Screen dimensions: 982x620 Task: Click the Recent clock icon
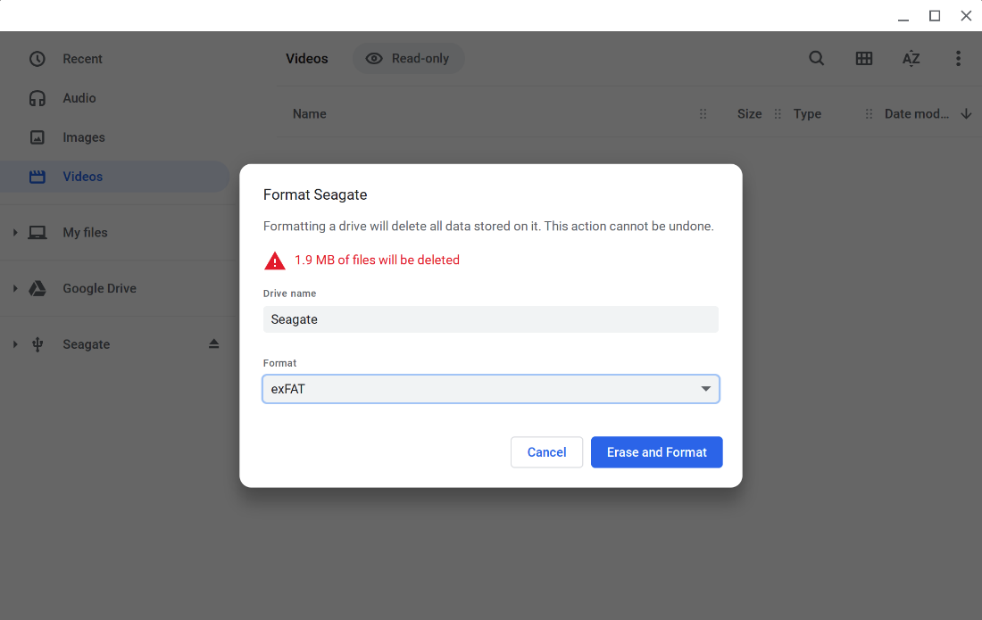click(x=37, y=58)
